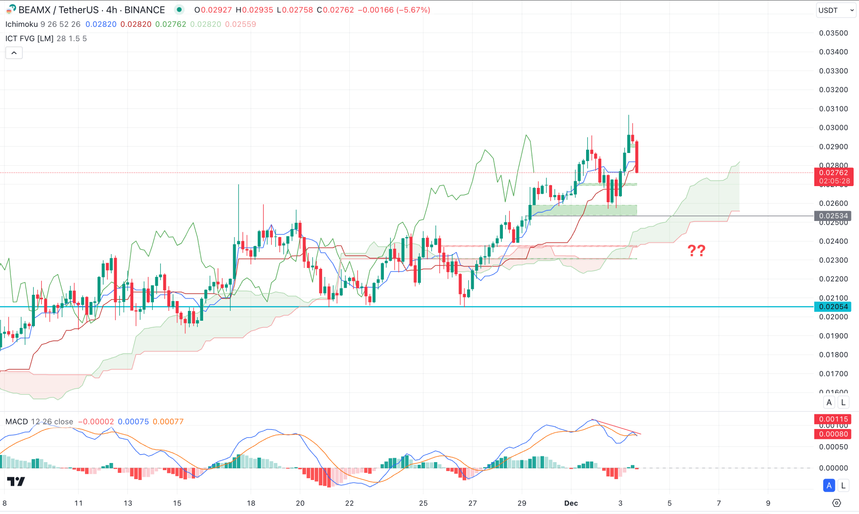Screen dimensions: 859x514
Task: Toggle auto scale (A) in the MACD pane
Action: [829, 485]
